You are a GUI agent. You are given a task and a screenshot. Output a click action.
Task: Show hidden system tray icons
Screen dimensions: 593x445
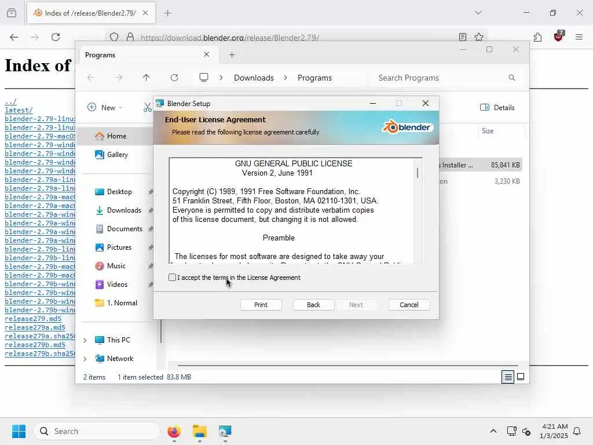click(x=493, y=431)
